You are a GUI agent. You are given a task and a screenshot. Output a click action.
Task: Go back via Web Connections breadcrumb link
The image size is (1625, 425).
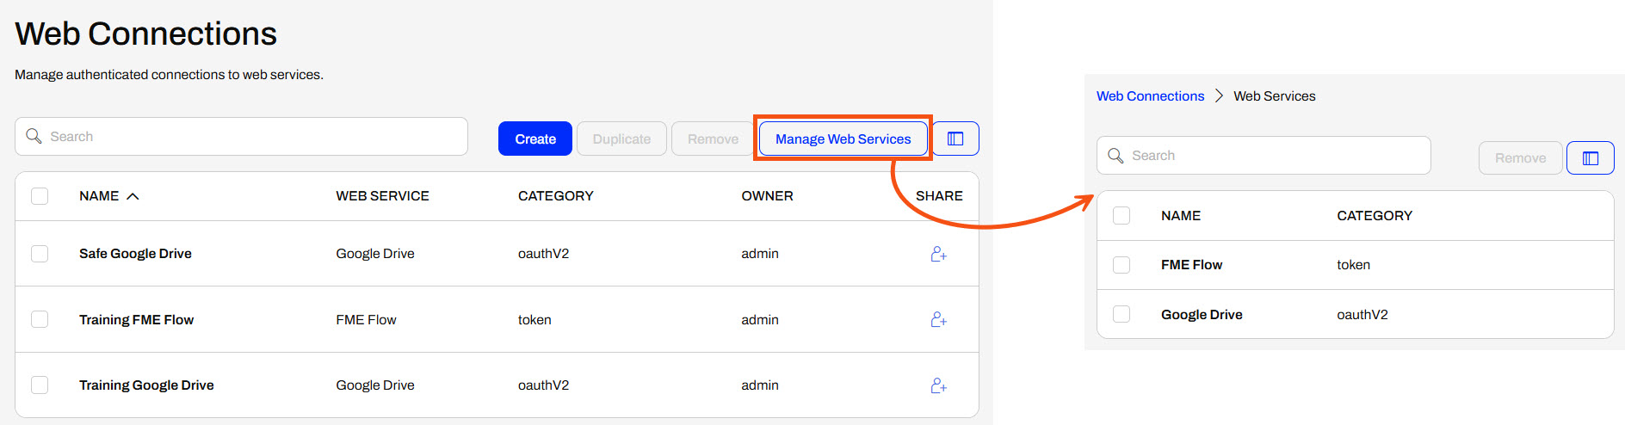point(1150,96)
